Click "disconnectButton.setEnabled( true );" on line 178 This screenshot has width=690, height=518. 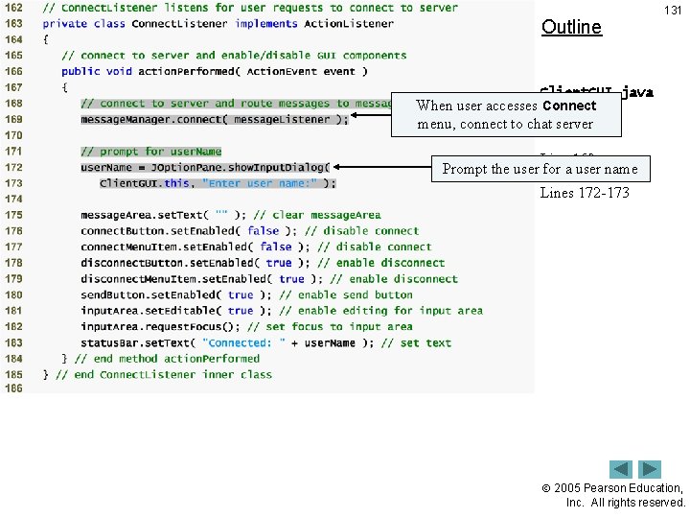point(195,263)
